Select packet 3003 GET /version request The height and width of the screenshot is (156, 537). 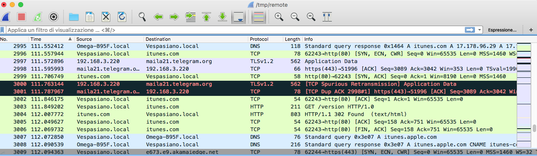[x=258, y=107]
